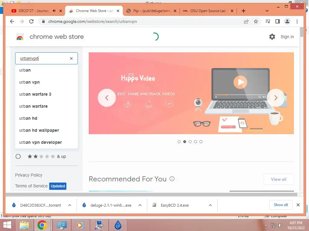Screen dimensions: 309x231
Task: Open a new browser tab
Action: [x=244, y=11]
